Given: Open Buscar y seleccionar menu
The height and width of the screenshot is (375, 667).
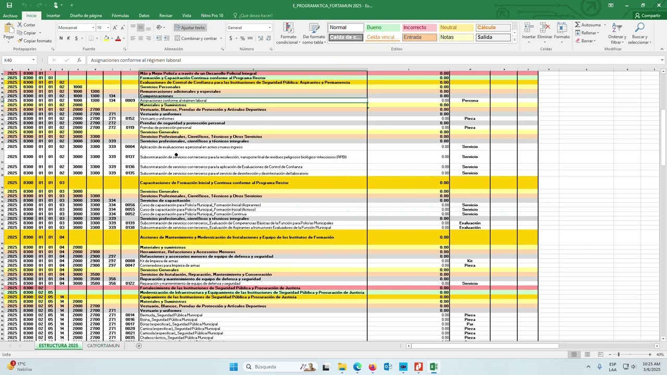Looking at the screenshot, I should coord(639,34).
